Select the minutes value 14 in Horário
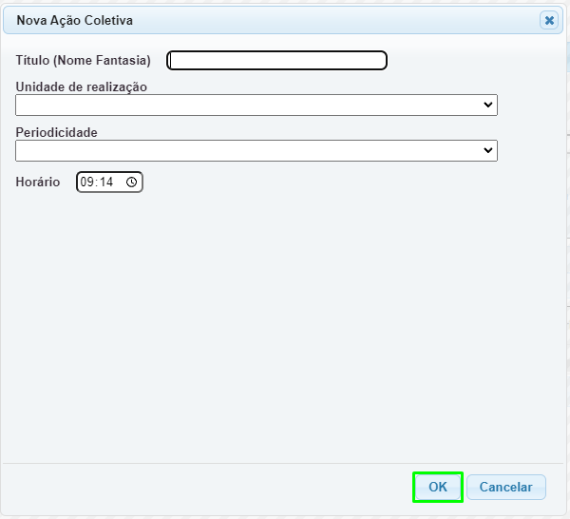 [106, 182]
